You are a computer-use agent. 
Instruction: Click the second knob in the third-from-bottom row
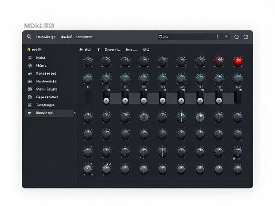[x=106, y=134]
